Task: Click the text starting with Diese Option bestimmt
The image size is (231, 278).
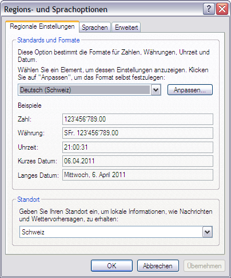Action: pyautogui.click(x=114, y=56)
